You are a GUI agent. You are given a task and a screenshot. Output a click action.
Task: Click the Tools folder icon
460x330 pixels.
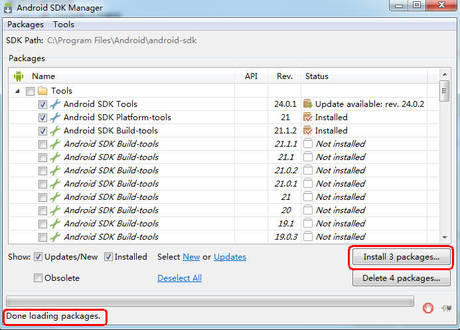42,91
